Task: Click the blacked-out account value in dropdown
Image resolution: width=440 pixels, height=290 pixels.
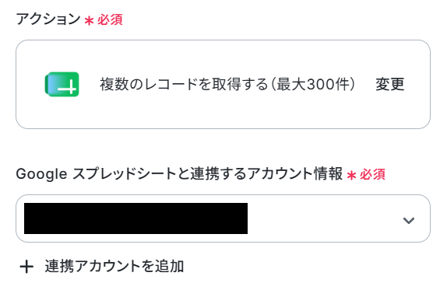Action: 136,218
